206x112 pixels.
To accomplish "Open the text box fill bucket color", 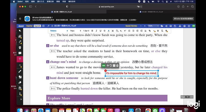I will [x=117, y=31].
